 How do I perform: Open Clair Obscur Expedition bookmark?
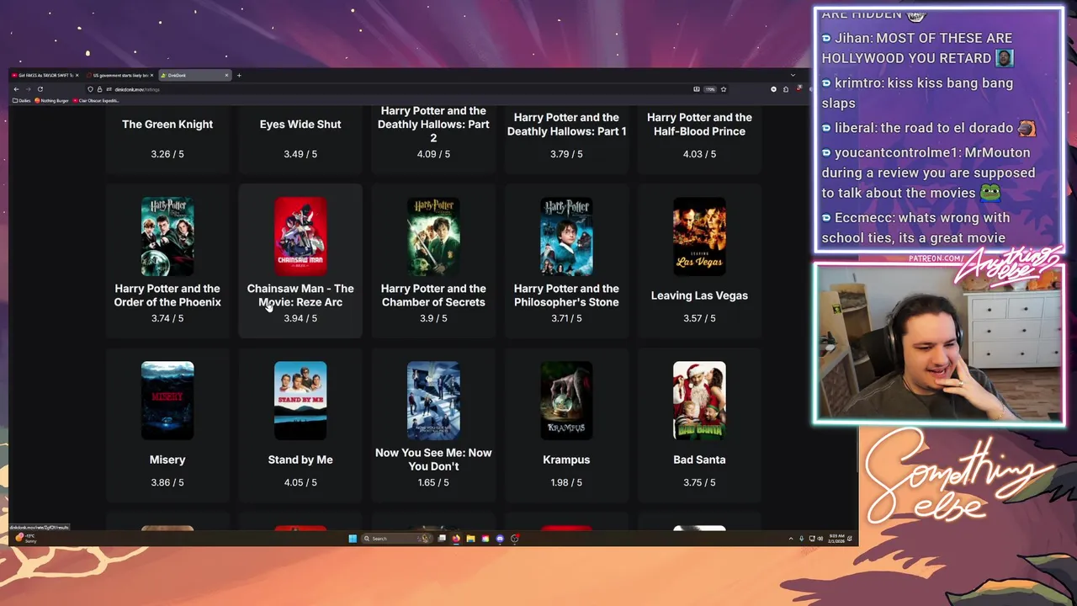pos(97,100)
